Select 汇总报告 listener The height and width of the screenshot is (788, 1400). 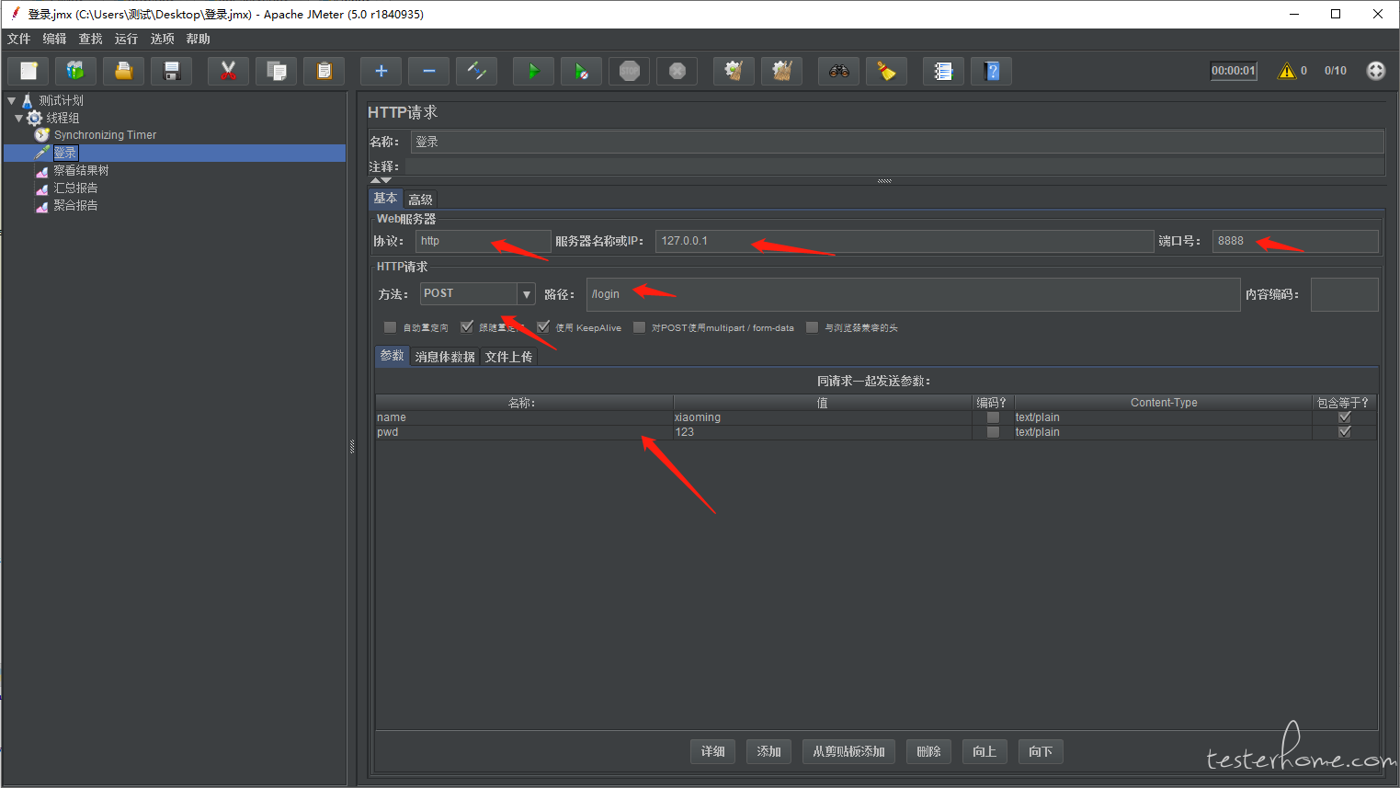(75, 188)
